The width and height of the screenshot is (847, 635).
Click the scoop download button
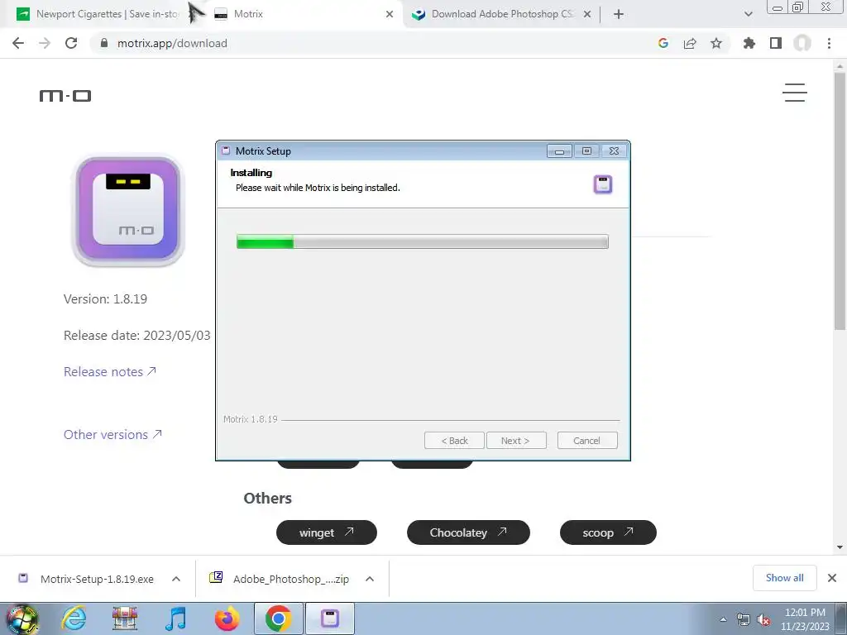pos(608,532)
